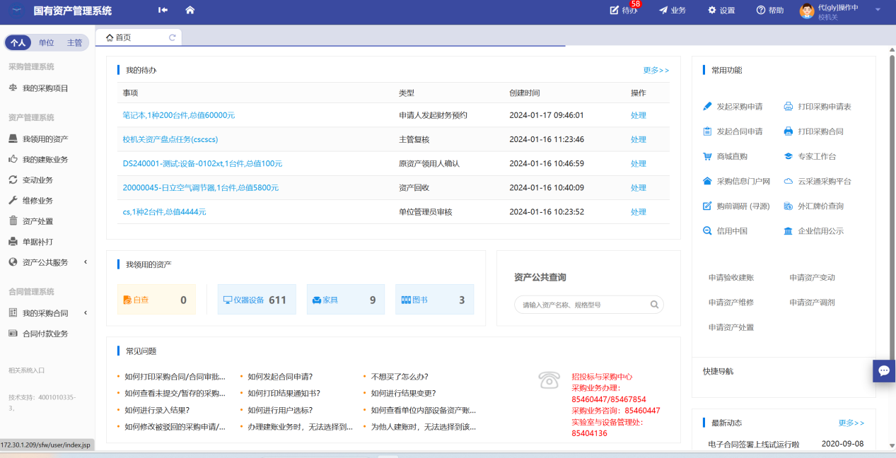
Task: Expand the 我的采购合同 sidebar submenu
Action: 86,313
